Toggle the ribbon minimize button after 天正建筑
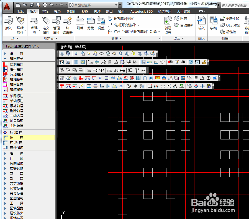The height and width of the screenshot is (219, 249). pyautogui.click(x=201, y=12)
